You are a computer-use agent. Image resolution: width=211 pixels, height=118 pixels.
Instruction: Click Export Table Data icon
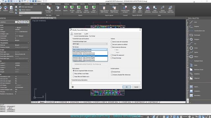[x=170, y=9]
